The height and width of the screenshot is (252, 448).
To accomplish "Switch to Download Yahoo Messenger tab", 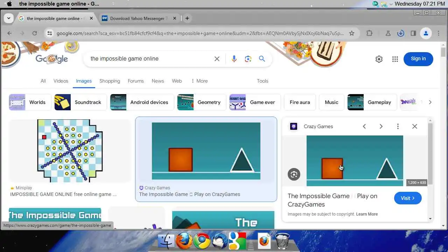I will point(139,18).
